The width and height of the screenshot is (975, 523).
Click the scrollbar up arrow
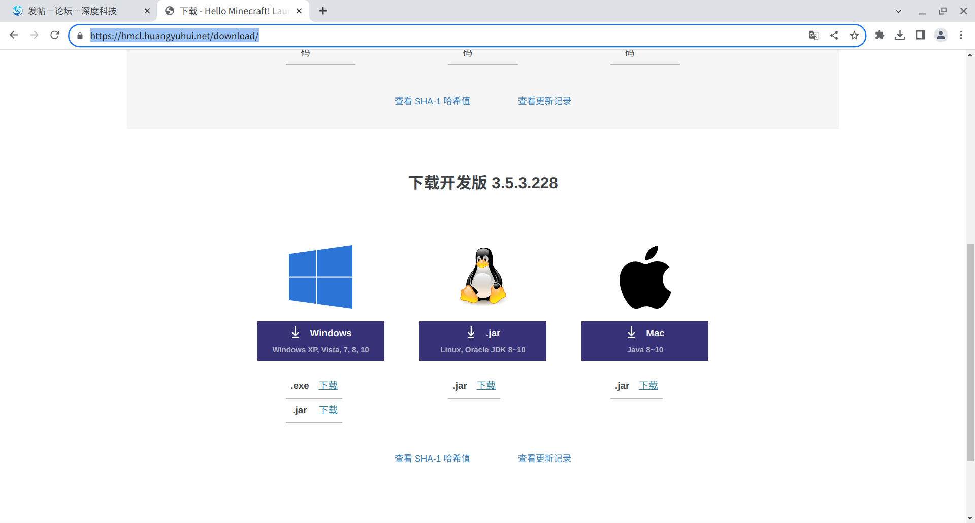pos(970,54)
